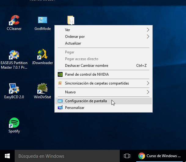This screenshot has height=162, width=186.
Task: Open the CCleaner desktop shortcut
Action: (x=14, y=23)
